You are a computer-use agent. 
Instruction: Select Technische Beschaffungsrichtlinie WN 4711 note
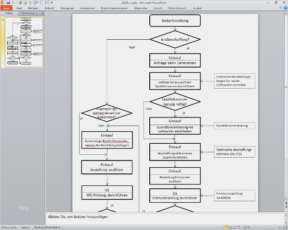235,152
